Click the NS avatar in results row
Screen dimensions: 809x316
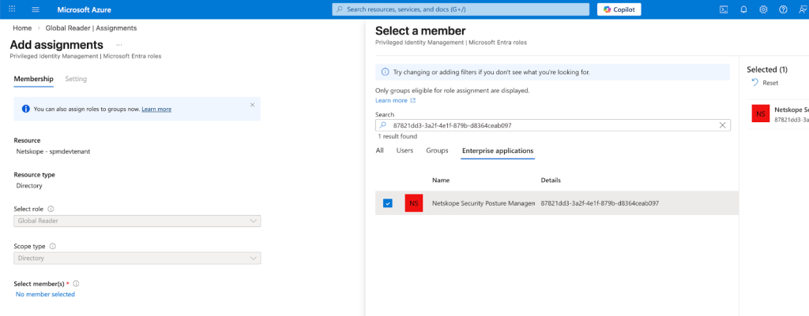coord(414,203)
